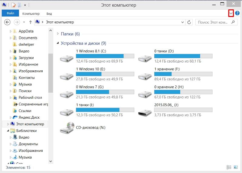Click the computer system icon in title bar
This screenshot has width=242, height=173.
click(x=4, y=5)
